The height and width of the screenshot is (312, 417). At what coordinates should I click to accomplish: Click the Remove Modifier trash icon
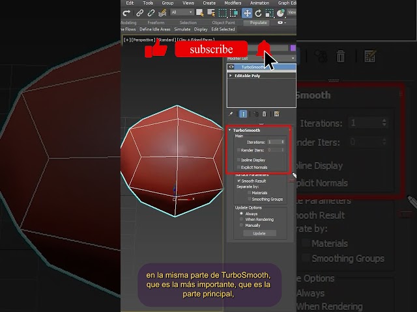point(264,114)
